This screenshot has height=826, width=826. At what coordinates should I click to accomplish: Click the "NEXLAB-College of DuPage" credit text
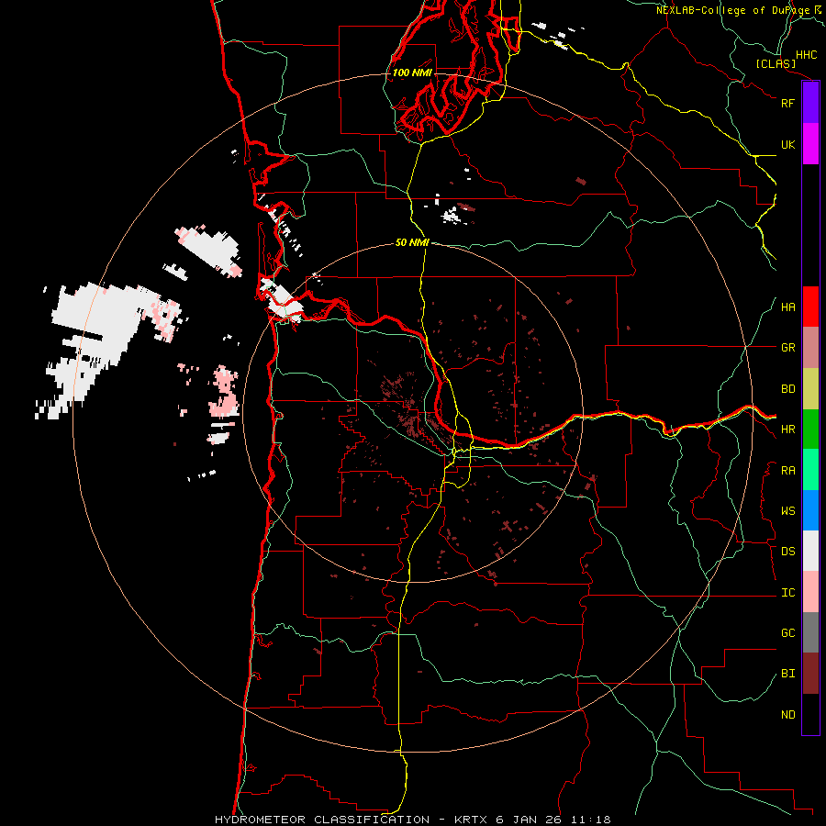[732, 10]
